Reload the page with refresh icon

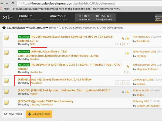pyautogui.click(x=12, y=3)
